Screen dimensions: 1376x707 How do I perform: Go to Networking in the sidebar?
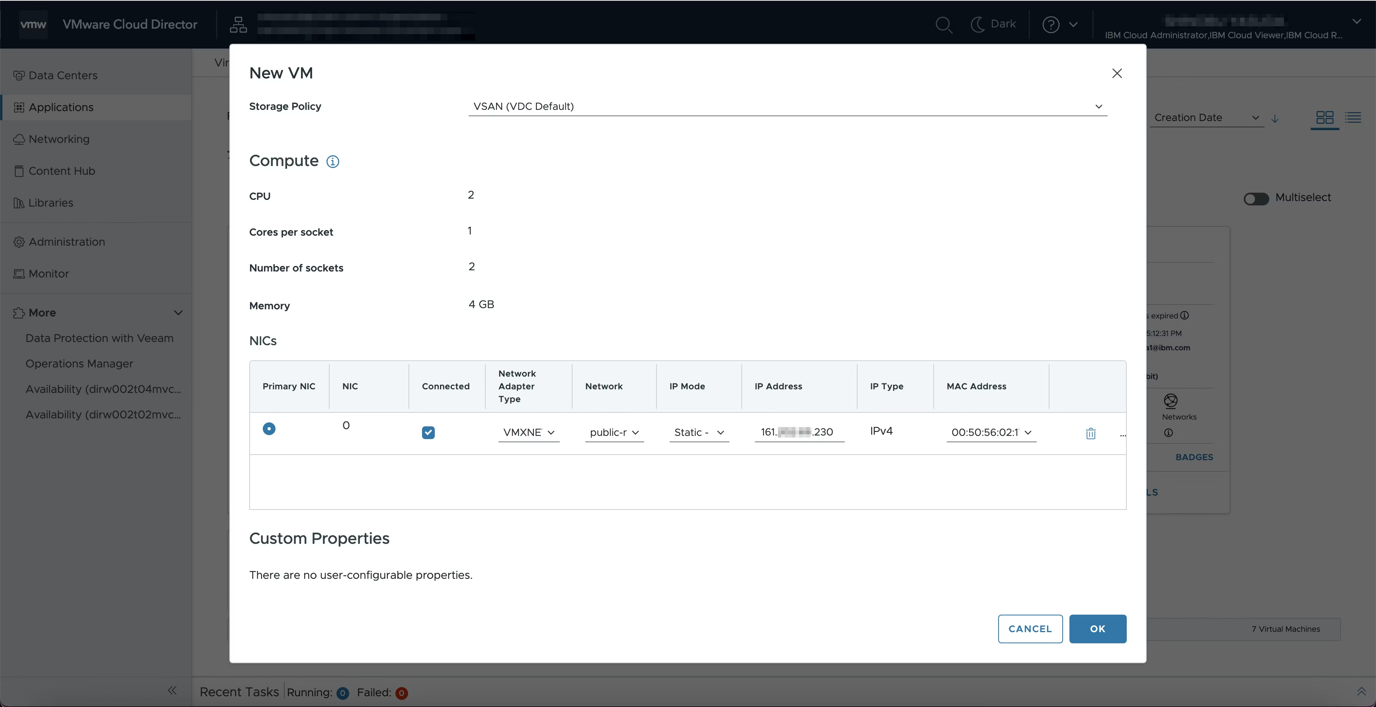pos(59,139)
